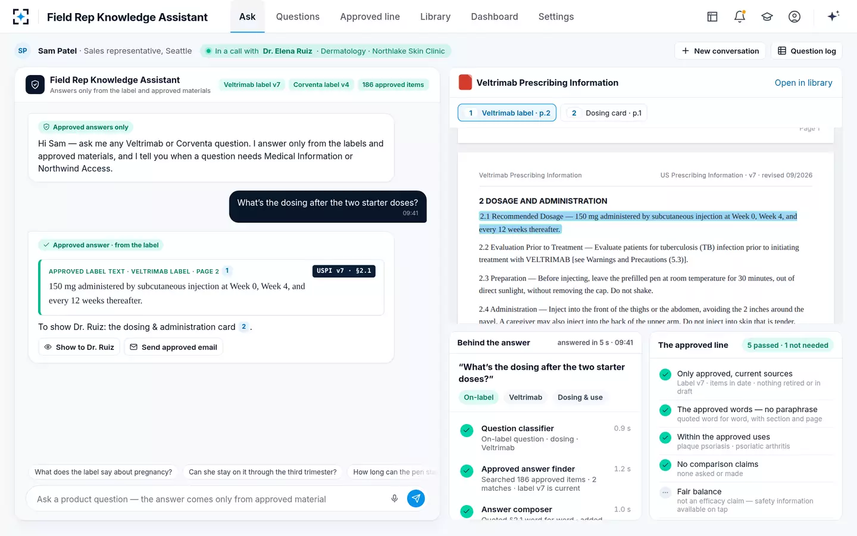Click Question classifier green check icon
Viewport: 857px width, 536px height.
(x=467, y=430)
